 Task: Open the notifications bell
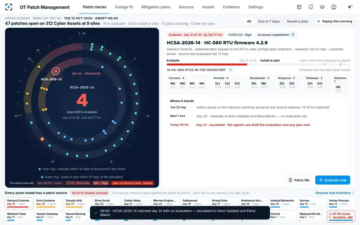pos(311,7)
